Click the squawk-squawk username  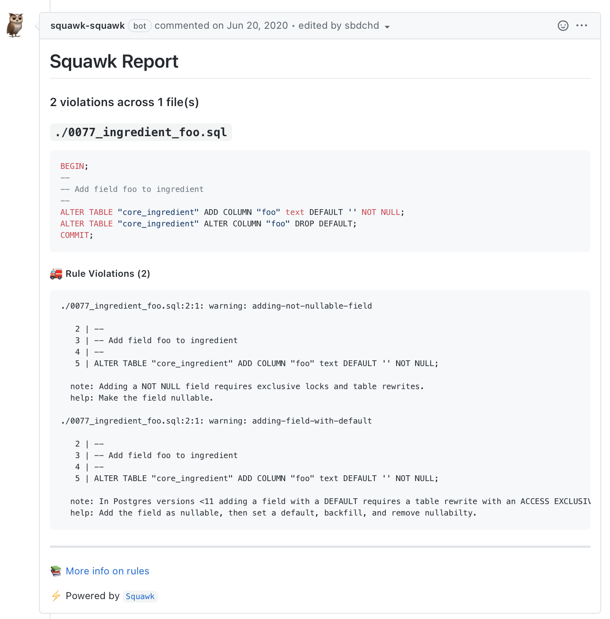coord(88,26)
